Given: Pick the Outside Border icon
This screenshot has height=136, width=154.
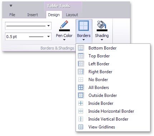Looking at the screenshot, I should (81, 95).
